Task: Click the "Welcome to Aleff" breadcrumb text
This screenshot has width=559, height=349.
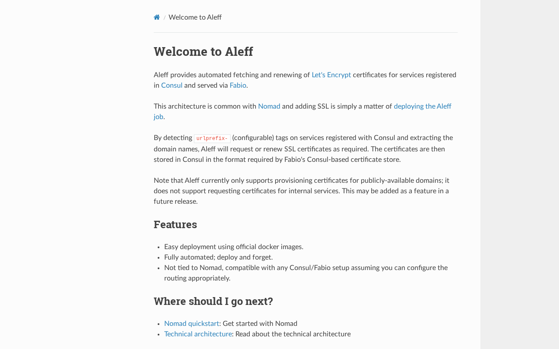Action: tap(195, 17)
